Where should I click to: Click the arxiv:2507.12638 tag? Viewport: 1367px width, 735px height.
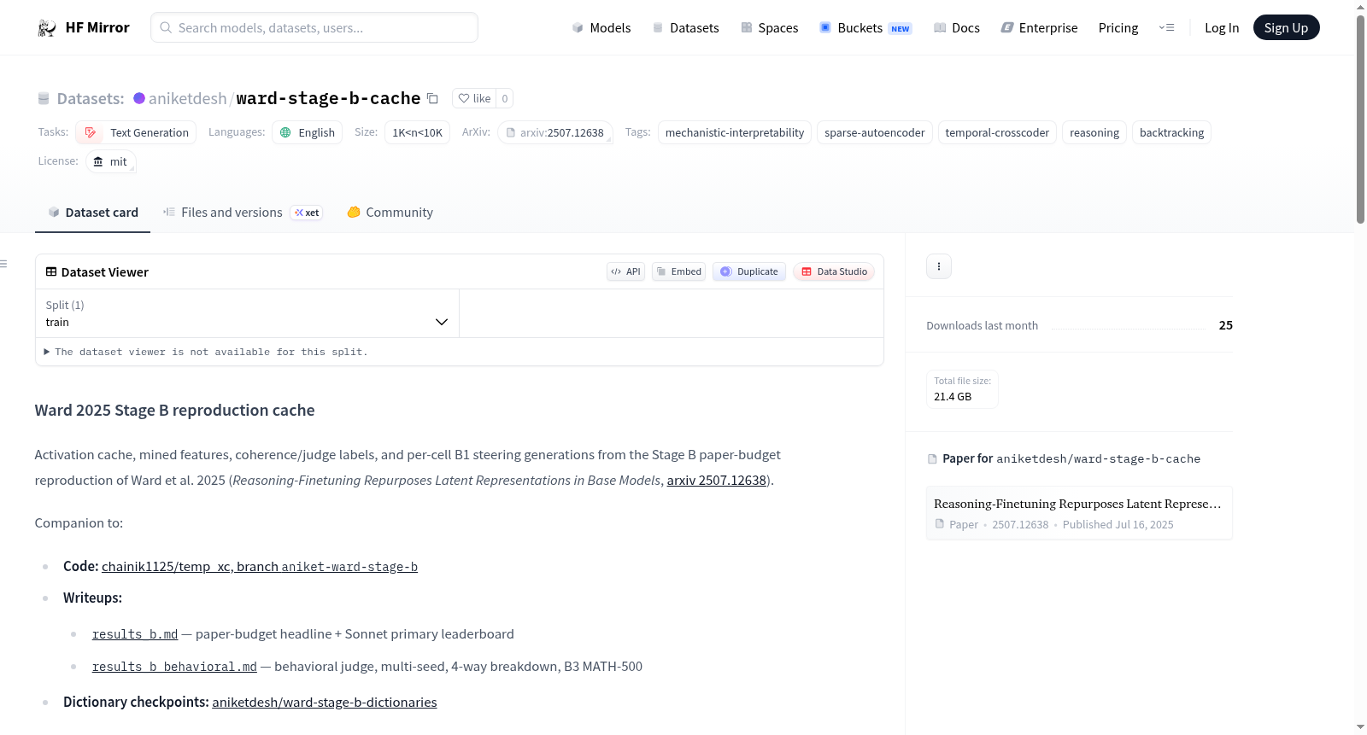[555, 132]
